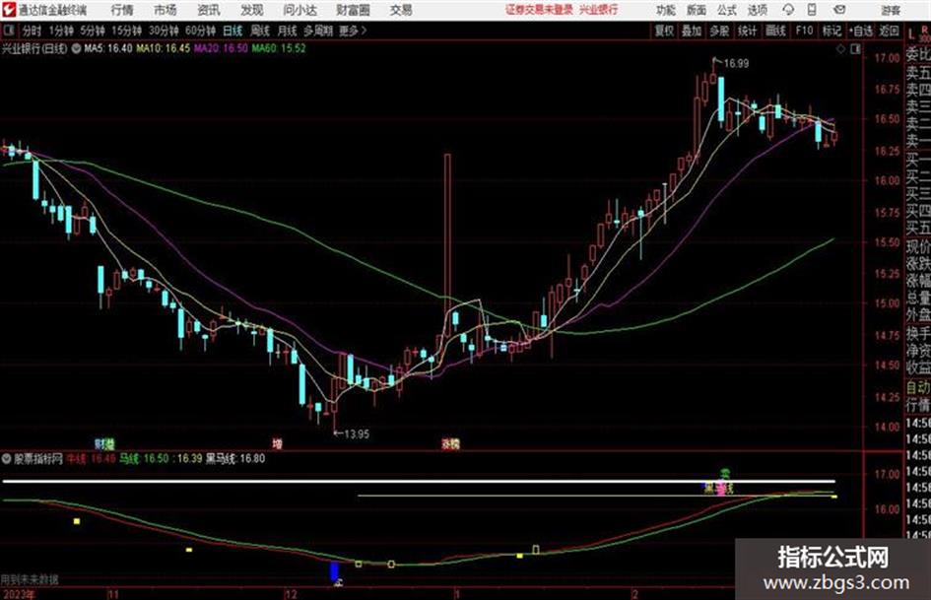Click the mobile phone icon
The height and width of the screenshot is (600, 931).
coord(812,10)
